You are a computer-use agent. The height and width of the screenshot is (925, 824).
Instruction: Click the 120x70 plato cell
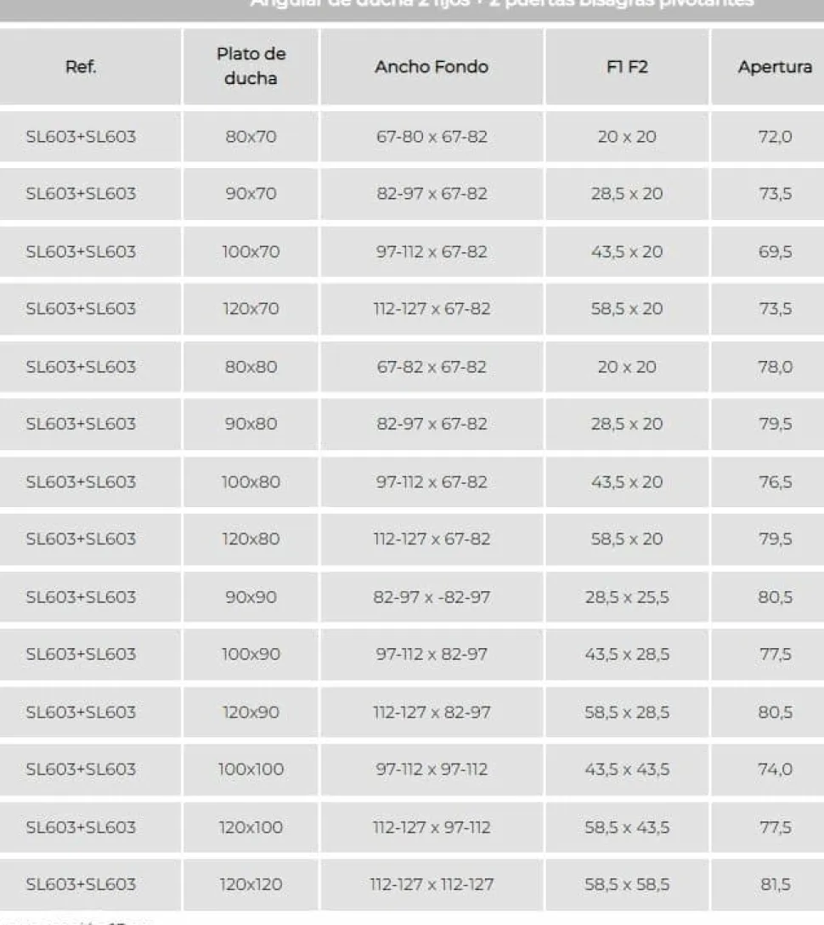pyautogui.click(x=251, y=309)
